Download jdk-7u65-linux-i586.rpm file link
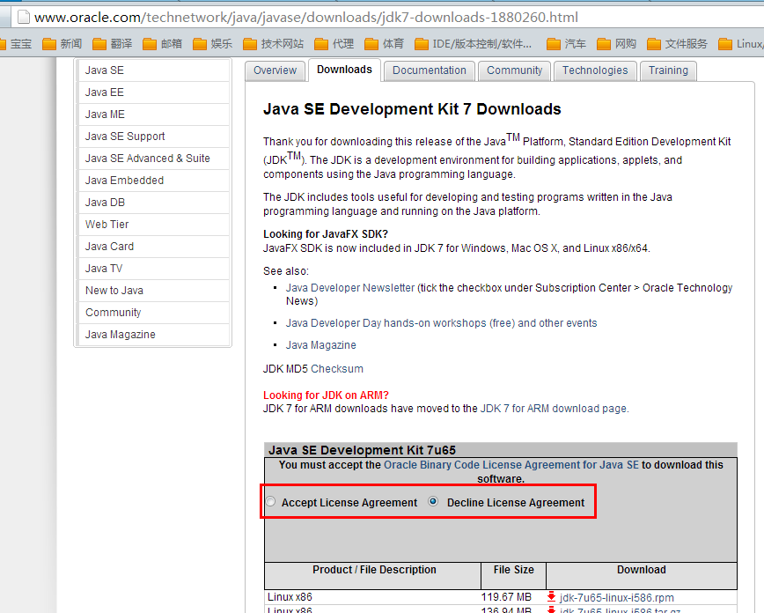 pos(616,597)
